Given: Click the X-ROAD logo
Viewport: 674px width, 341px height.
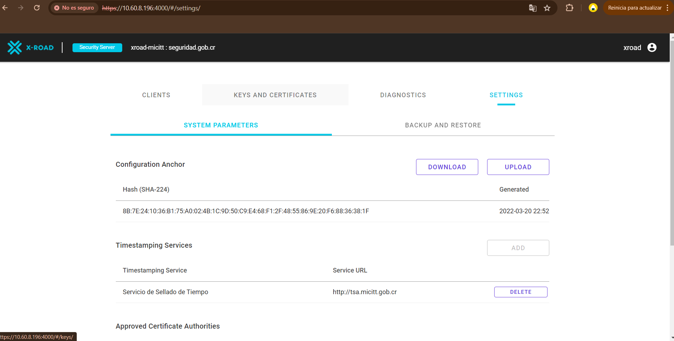Looking at the screenshot, I should [31, 48].
